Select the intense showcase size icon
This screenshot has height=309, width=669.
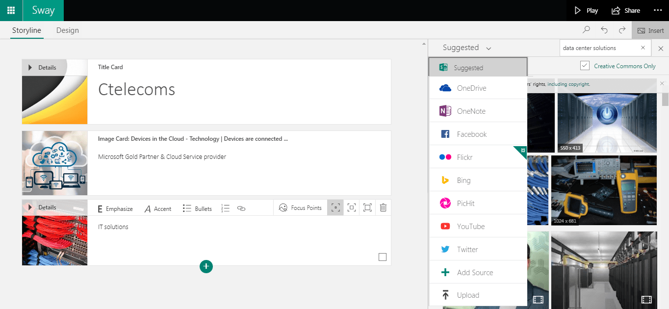point(367,207)
